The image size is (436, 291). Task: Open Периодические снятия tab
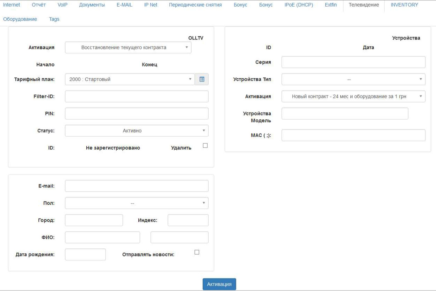(x=195, y=5)
